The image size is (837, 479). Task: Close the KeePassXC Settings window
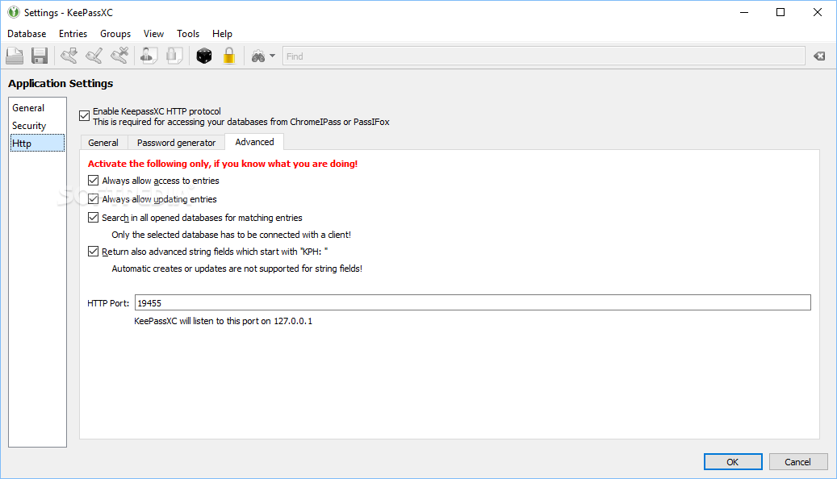[818, 12]
